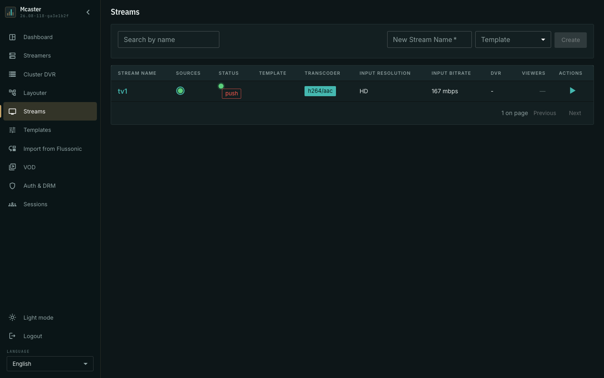
Task: Click the Input Bitrate column header
Action: pos(451,73)
